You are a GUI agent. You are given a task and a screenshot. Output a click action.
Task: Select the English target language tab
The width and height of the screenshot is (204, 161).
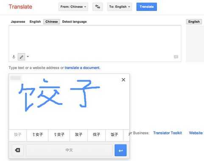194,22
